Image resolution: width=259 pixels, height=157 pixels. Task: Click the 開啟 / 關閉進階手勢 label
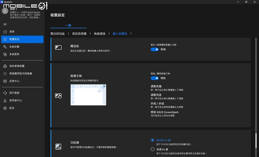(160, 74)
